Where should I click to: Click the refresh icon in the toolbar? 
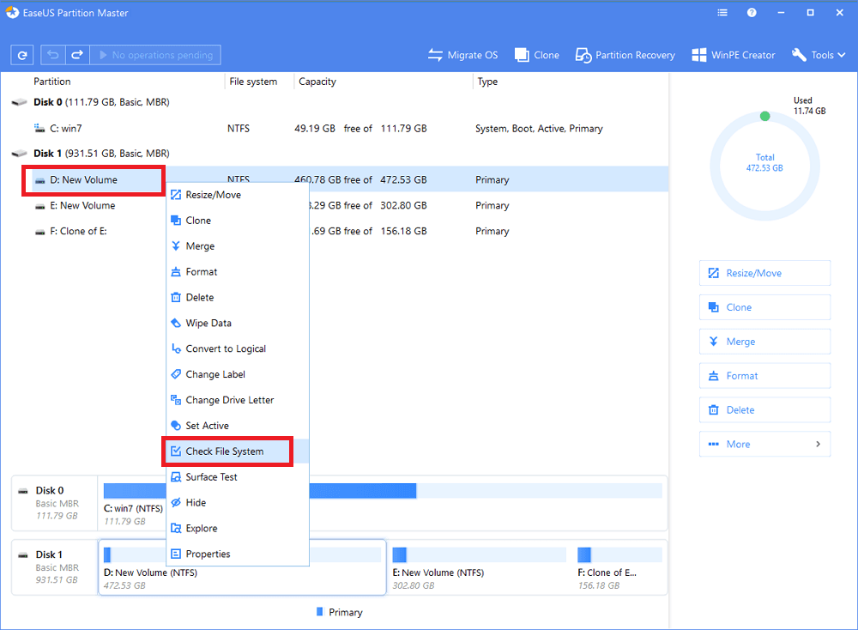(22, 55)
